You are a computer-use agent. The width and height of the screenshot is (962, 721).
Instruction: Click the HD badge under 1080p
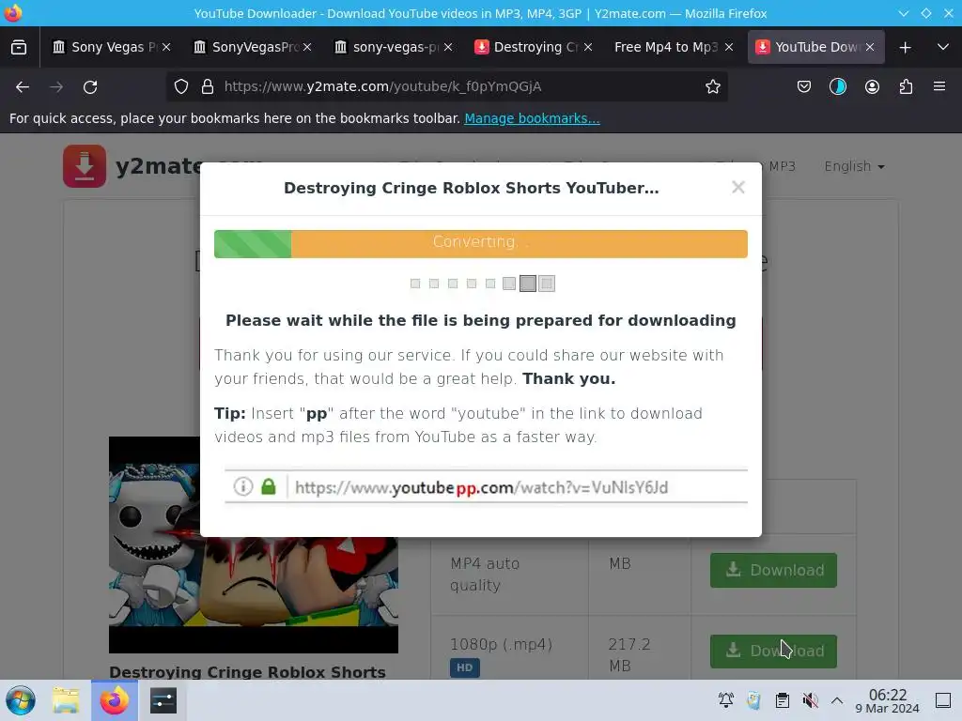click(x=464, y=667)
